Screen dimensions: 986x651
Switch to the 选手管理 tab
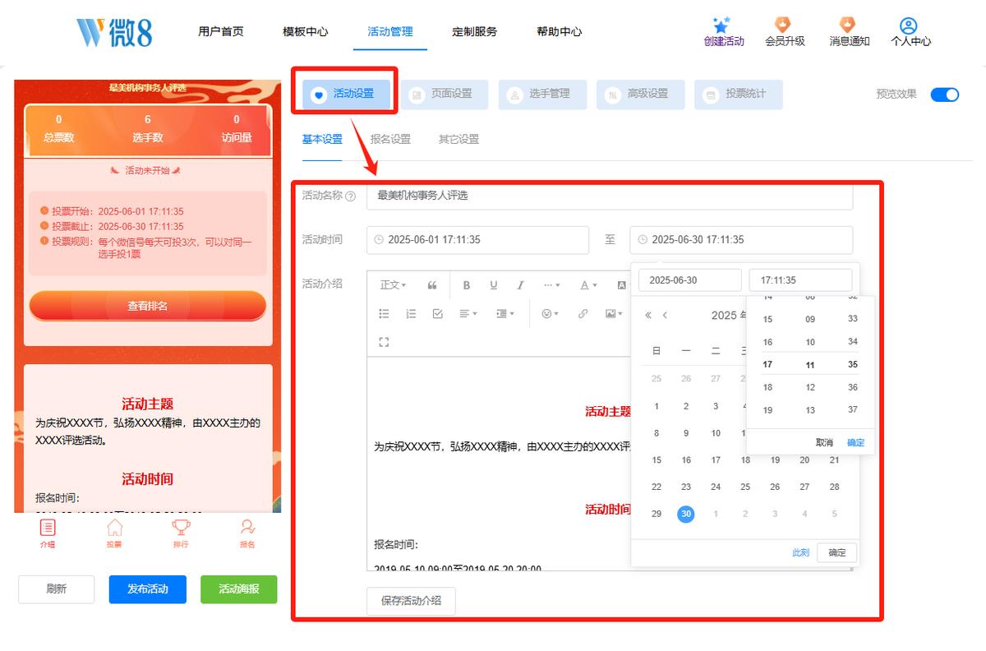pos(542,95)
